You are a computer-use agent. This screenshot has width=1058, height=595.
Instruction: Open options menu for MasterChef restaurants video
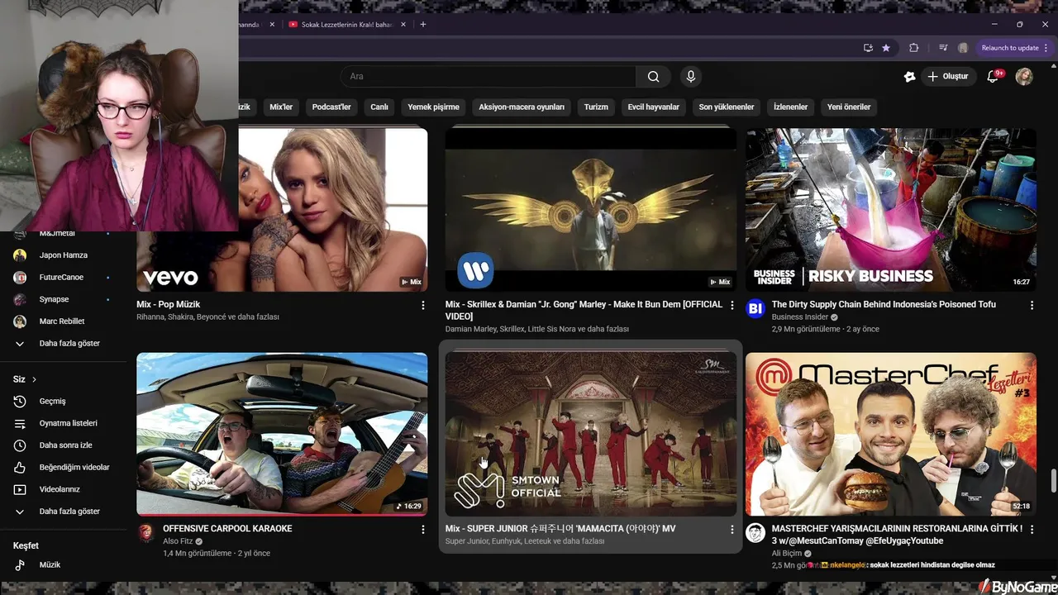coord(1032,529)
